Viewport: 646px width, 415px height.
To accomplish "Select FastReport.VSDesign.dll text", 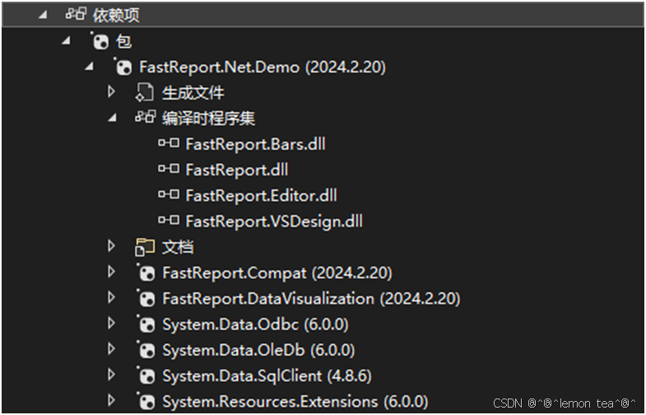I will (x=274, y=221).
